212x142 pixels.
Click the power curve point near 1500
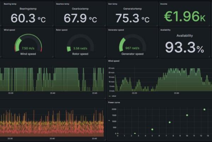tap(187, 115)
